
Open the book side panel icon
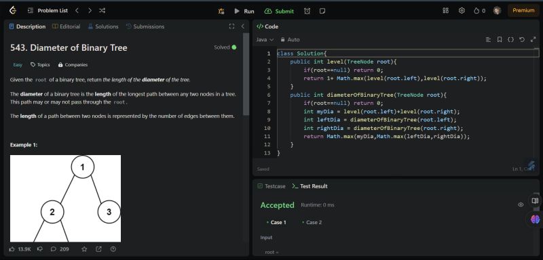(535, 200)
